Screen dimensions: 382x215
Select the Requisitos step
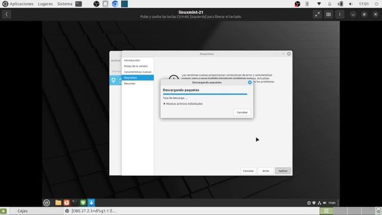point(138,78)
